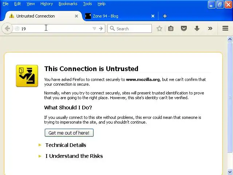The height and width of the screenshot is (175, 233).
Task: Click the What Should I Do? heading
Action: tap(68, 108)
